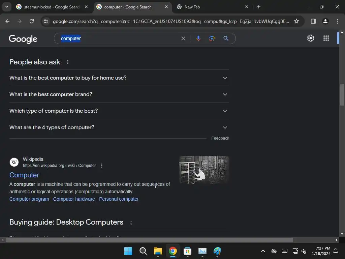Click the browser forward arrow

pos(19,21)
